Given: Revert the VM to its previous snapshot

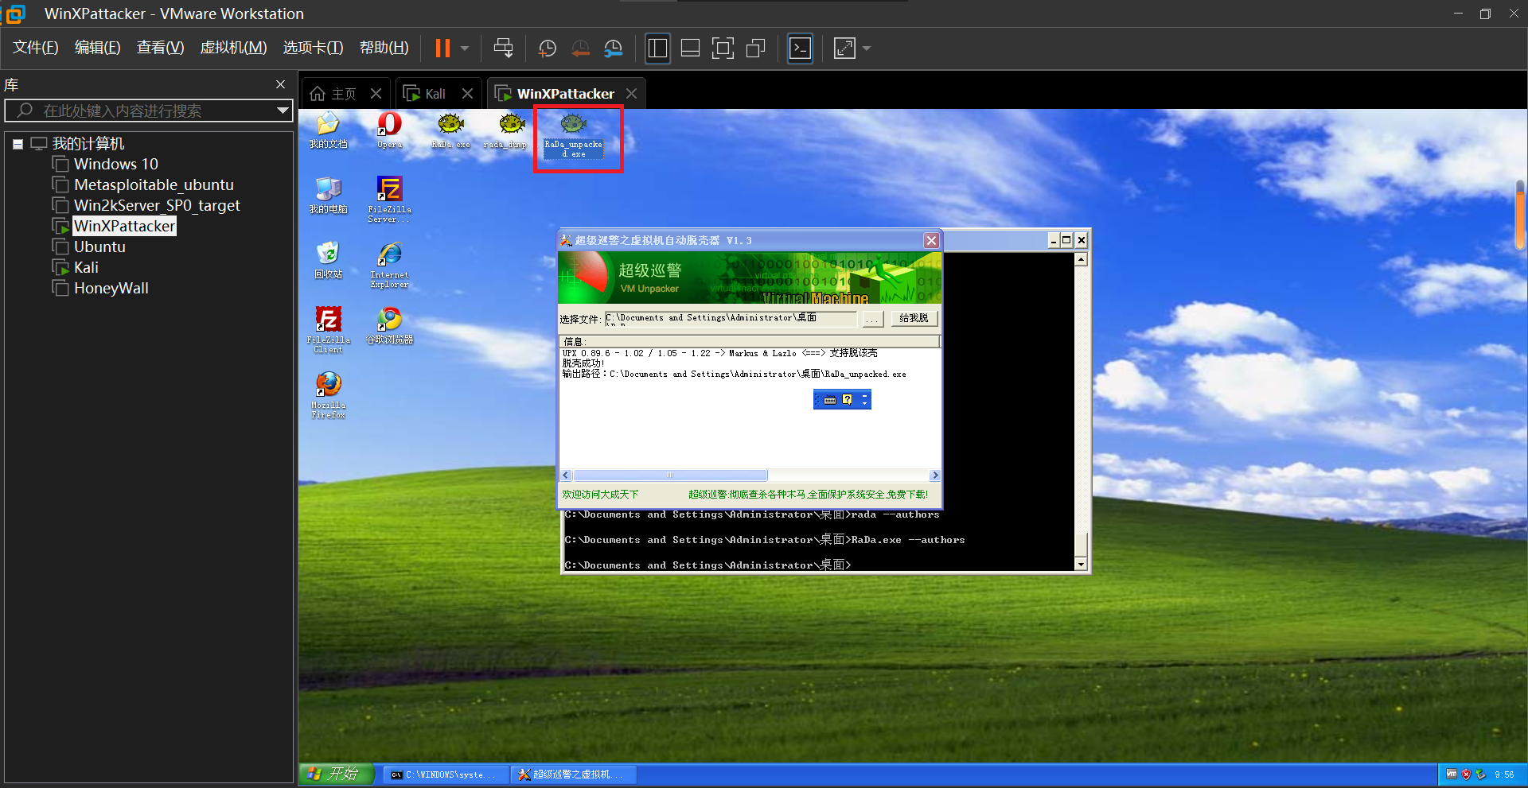Looking at the screenshot, I should coord(581,49).
